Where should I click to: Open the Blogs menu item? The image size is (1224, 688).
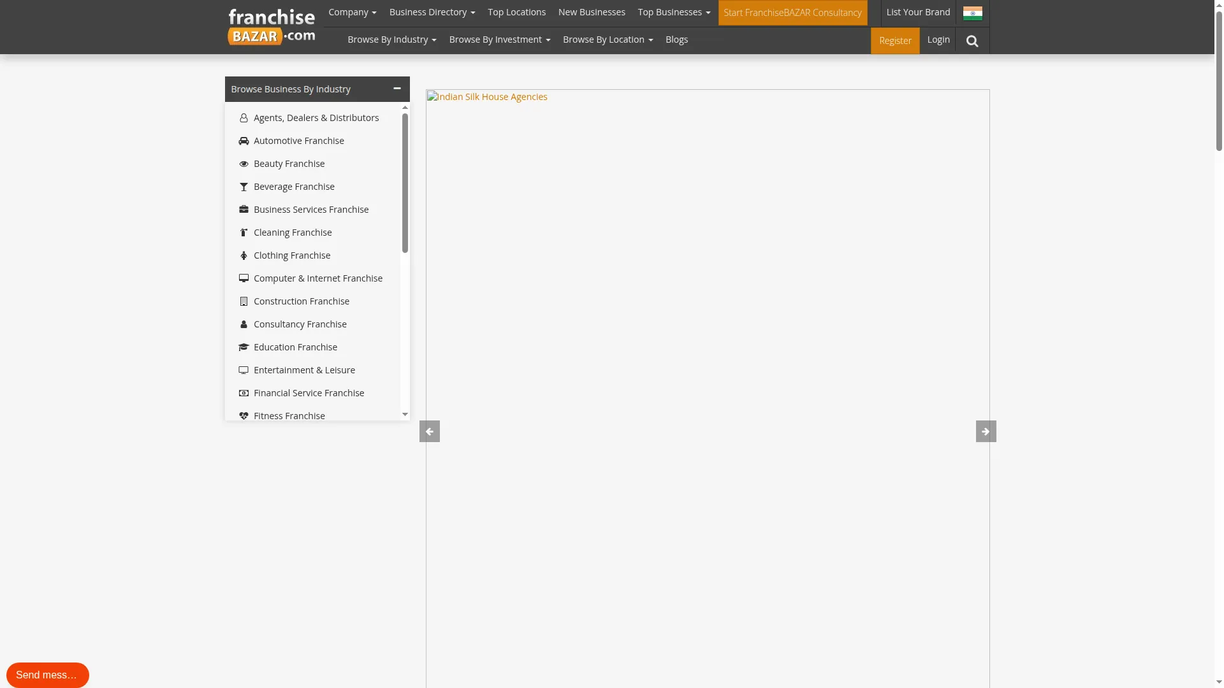pyautogui.click(x=676, y=39)
